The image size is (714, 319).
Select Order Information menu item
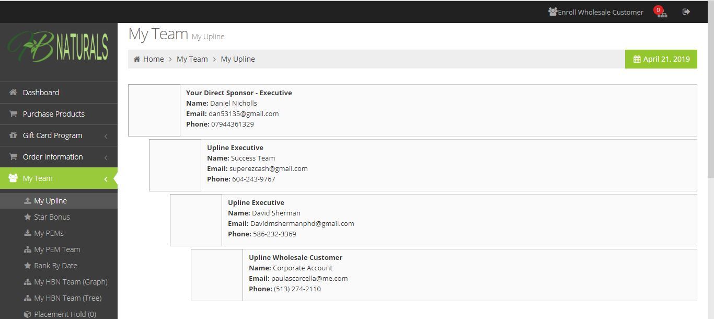pyautogui.click(x=59, y=157)
